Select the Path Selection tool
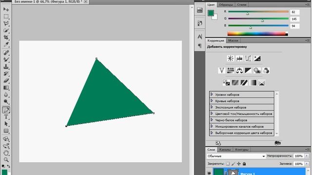The height and width of the screenshot is (175, 312). [6, 123]
